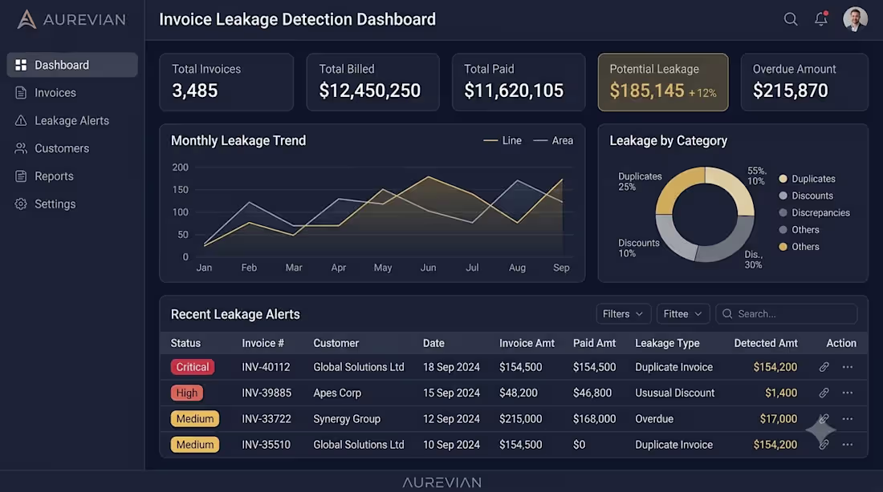Open more options for INV-33722

point(848,419)
